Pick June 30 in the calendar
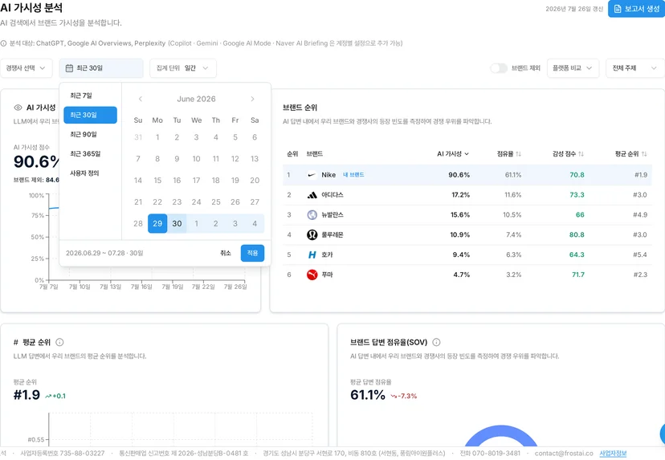665x460 pixels. click(x=177, y=223)
